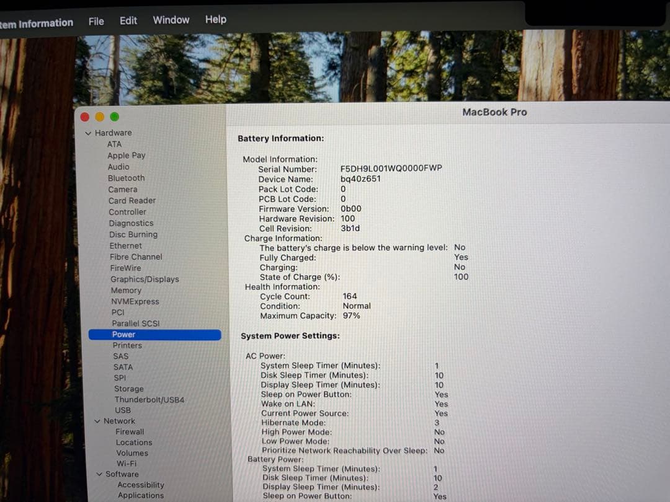Click the green full-screen window button
The image size is (670, 502).
[114, 117]
